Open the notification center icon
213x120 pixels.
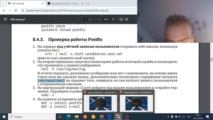(208, 117)
